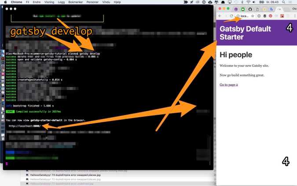297x186 pixels.
Task: Bookmark this page with the star icon
Action: point(253,16)
